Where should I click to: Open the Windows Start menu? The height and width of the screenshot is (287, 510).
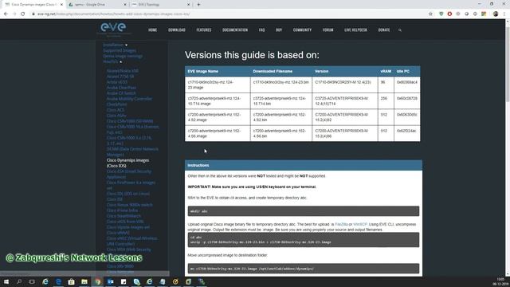6,281
